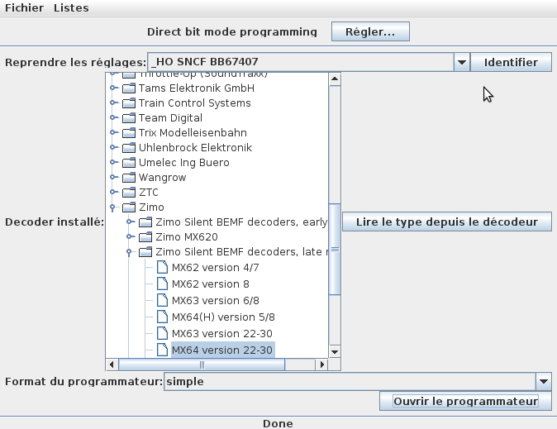Image resolution: width=557 pixels, height=429 pixels.
Task: Select MX63 version 22-30 decoder
Action: [x=222, y=333]
